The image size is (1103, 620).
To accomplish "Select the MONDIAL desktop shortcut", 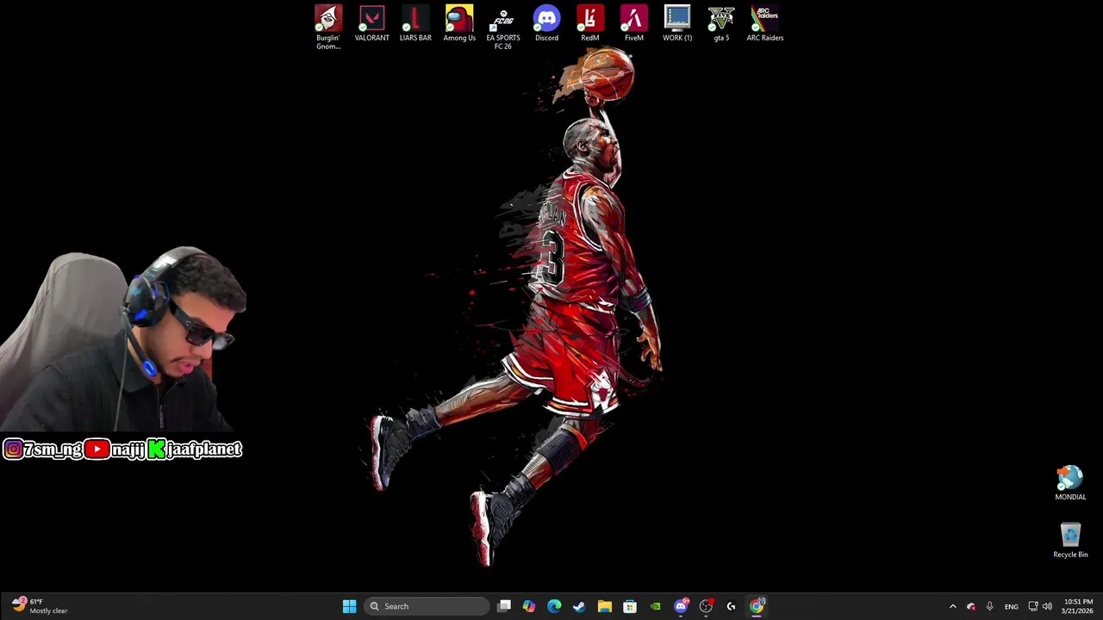I will (x=1070, y=483).
